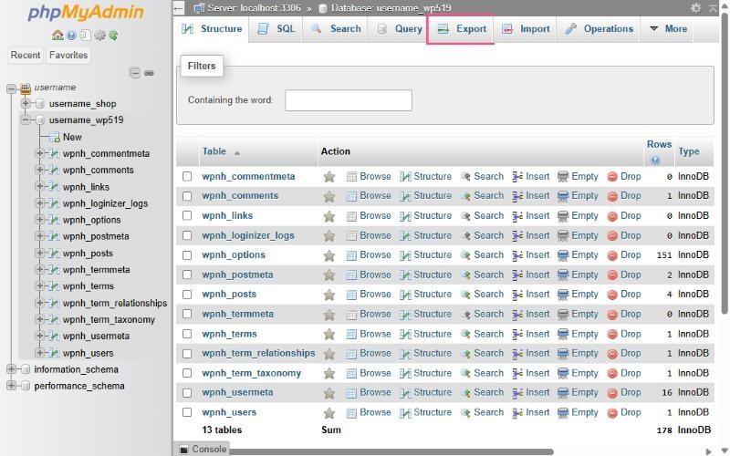Click the favorite star for wpnh_options
The height and width of the screenshot is (456, 730).
click(329, 255)
